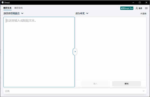Click the arrow handle between the translation panels
The height and width of the screenshot is (97, 150).
[x=75, y=51]
